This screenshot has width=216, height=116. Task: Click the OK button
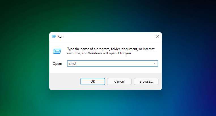coord(93,81)
